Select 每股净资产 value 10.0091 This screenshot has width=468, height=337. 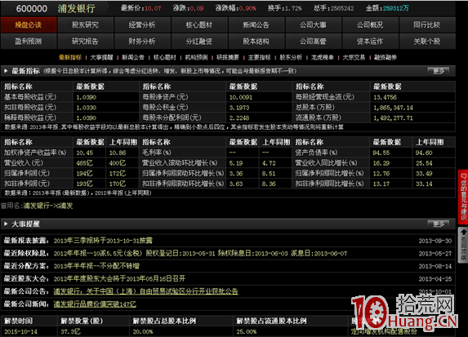241,97
